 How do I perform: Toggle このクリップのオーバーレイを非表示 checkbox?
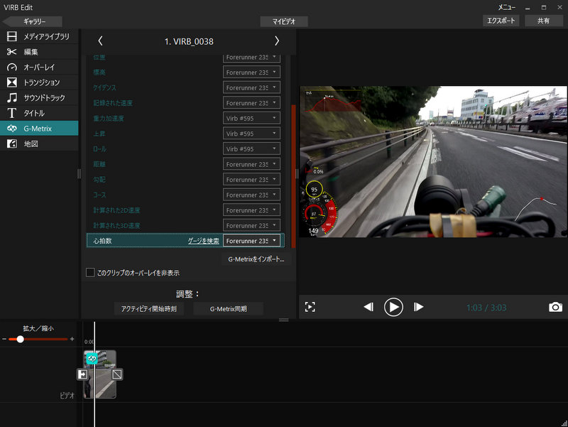90,272
